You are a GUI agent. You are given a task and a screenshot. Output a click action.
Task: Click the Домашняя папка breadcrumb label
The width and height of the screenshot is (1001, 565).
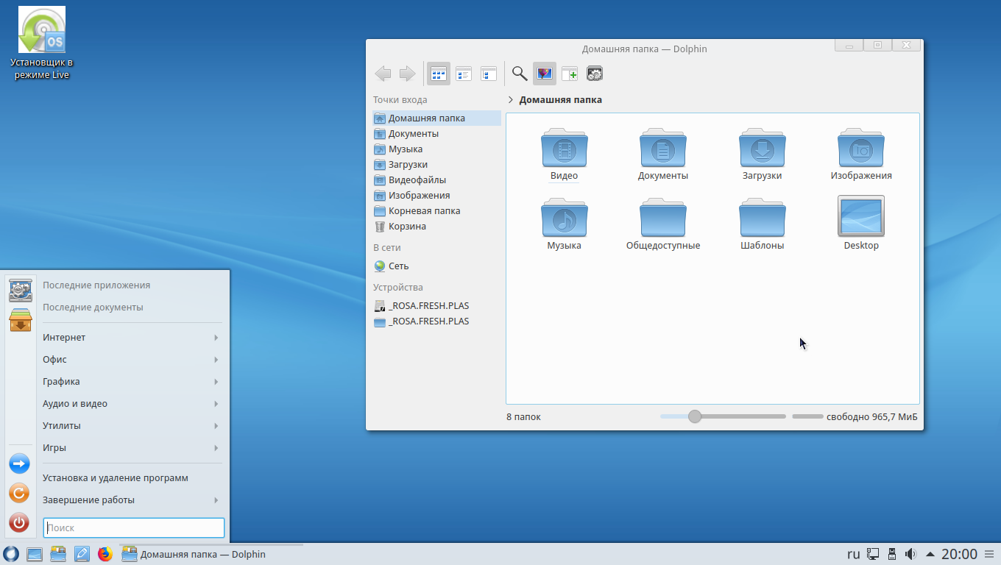560,100
